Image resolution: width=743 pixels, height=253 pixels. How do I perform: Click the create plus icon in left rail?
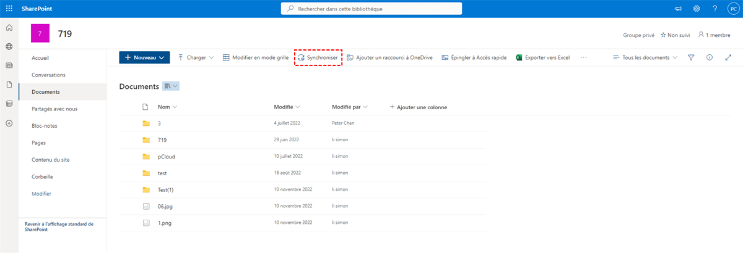[x=9, y=123]
